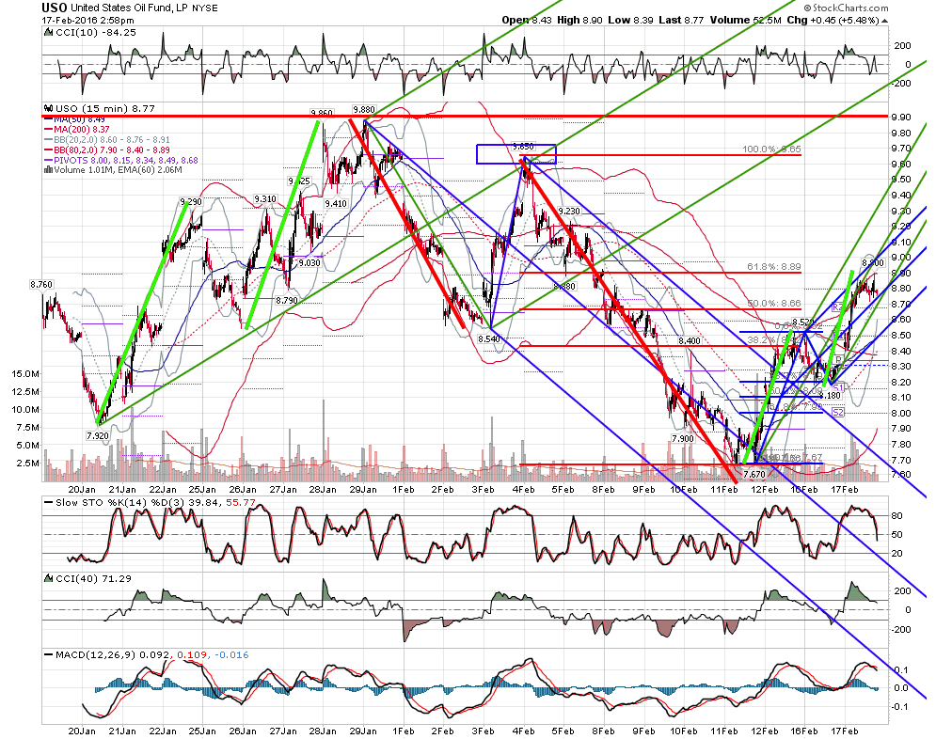Click the S1 pivot level label
This screenshot has width=936, height=739.
pyautogui.click(x=838, y=387)
